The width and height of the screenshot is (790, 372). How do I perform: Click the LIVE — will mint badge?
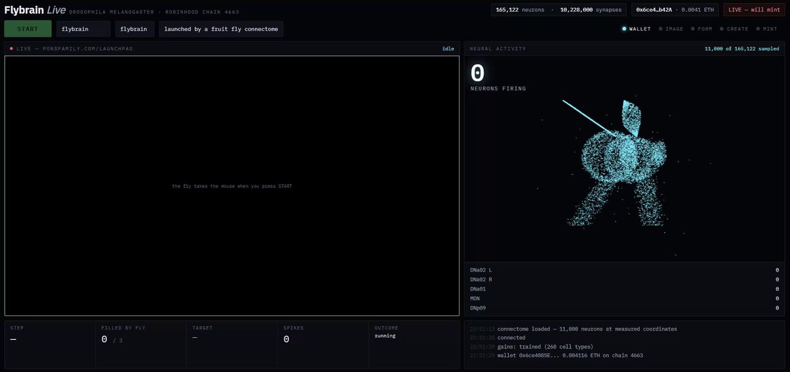pyautogui.click(x=754, y=10)
